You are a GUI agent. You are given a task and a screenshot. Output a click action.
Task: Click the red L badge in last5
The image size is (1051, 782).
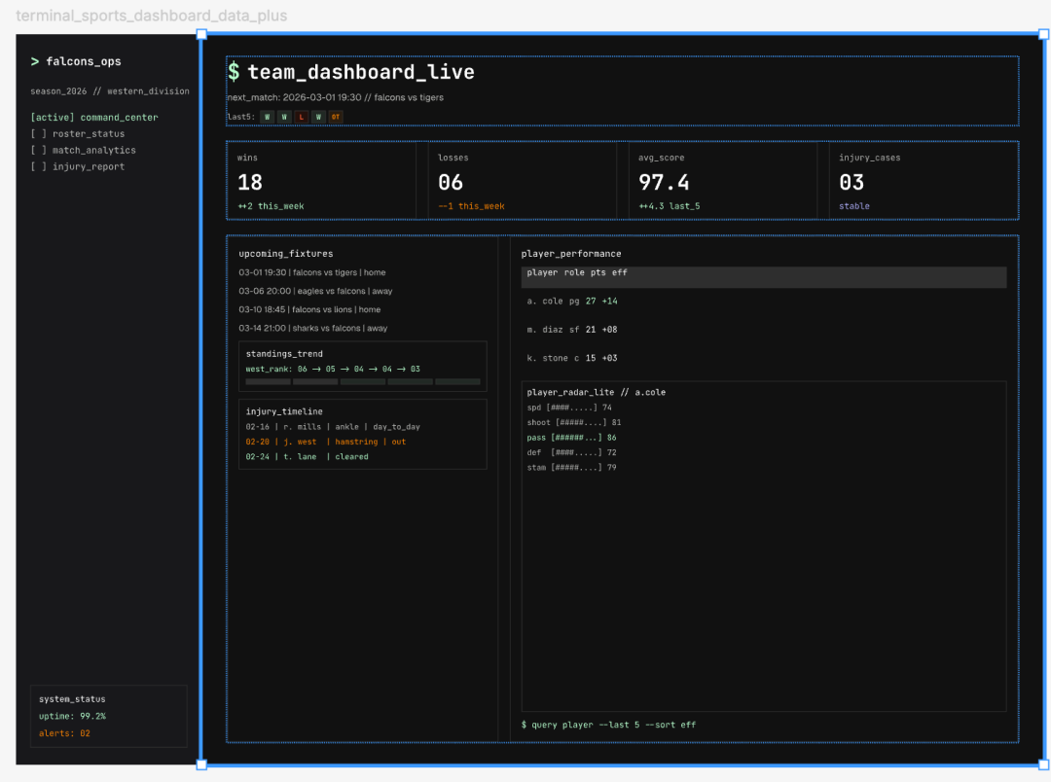point(301,117)
